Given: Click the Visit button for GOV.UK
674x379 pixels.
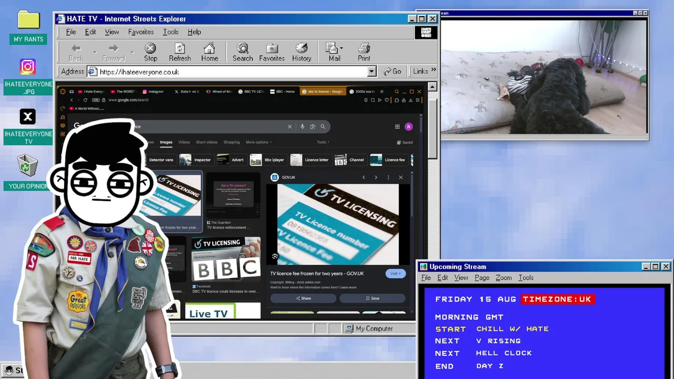Looking at the screenshot, I should (x=395, y=274).
